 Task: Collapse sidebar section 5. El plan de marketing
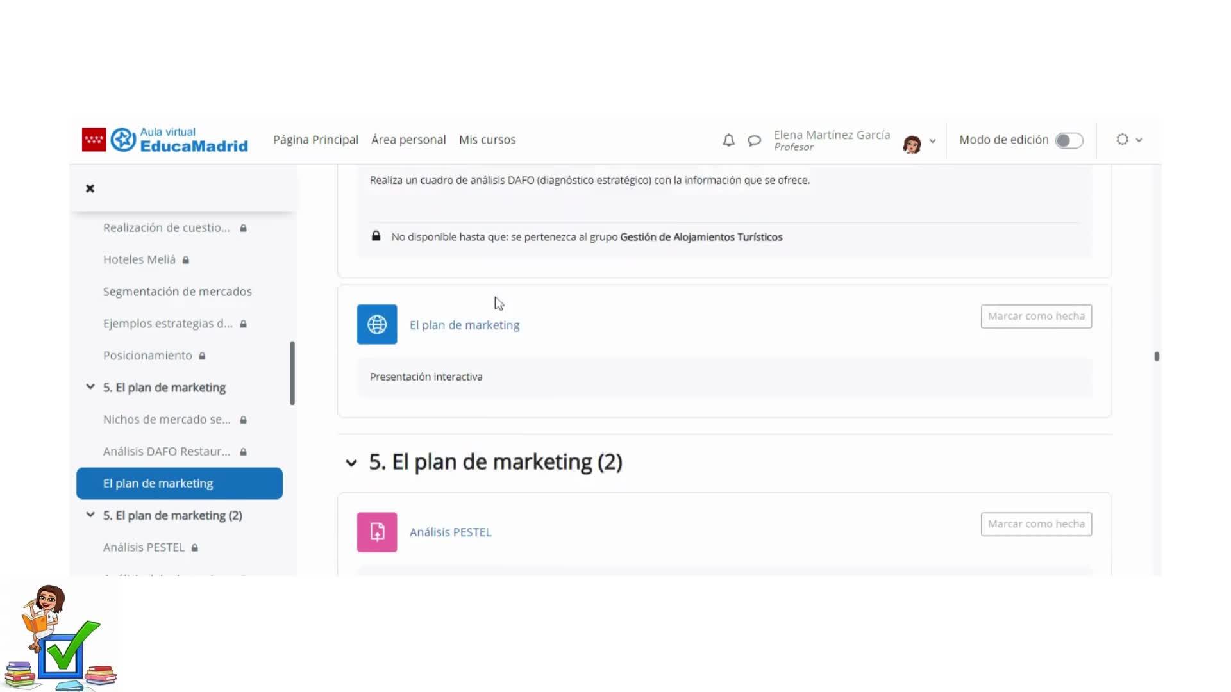[x=90, y=387]
